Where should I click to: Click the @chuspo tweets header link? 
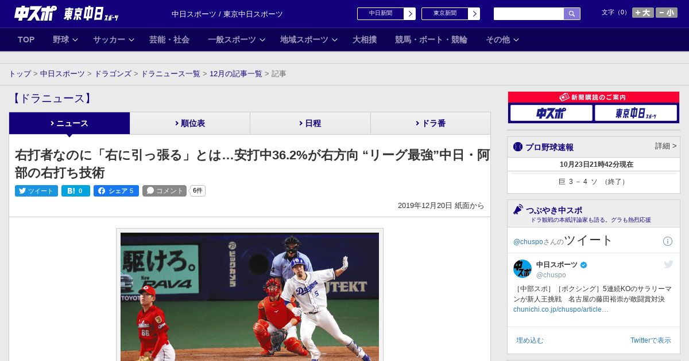pos(528,242)
